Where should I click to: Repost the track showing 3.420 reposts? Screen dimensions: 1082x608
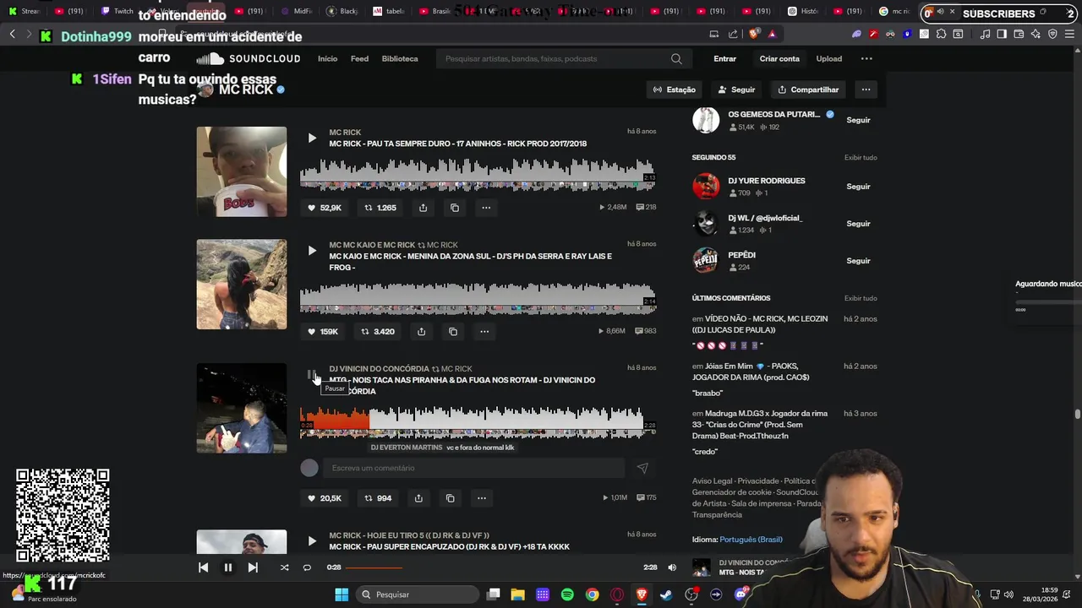tap(379, 331)
